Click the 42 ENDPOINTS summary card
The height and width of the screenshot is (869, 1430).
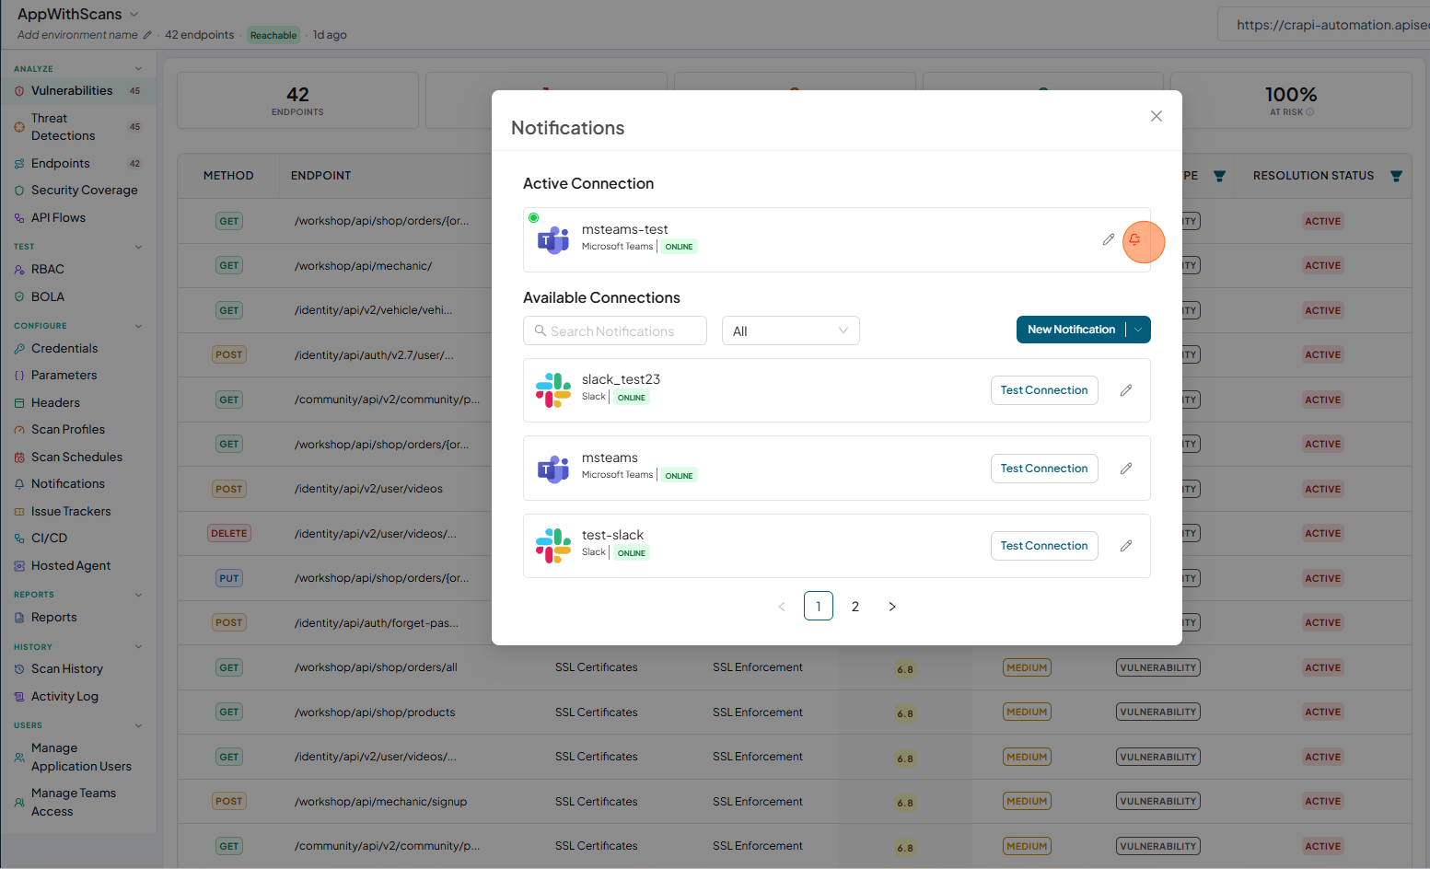(x=297, y=100)
